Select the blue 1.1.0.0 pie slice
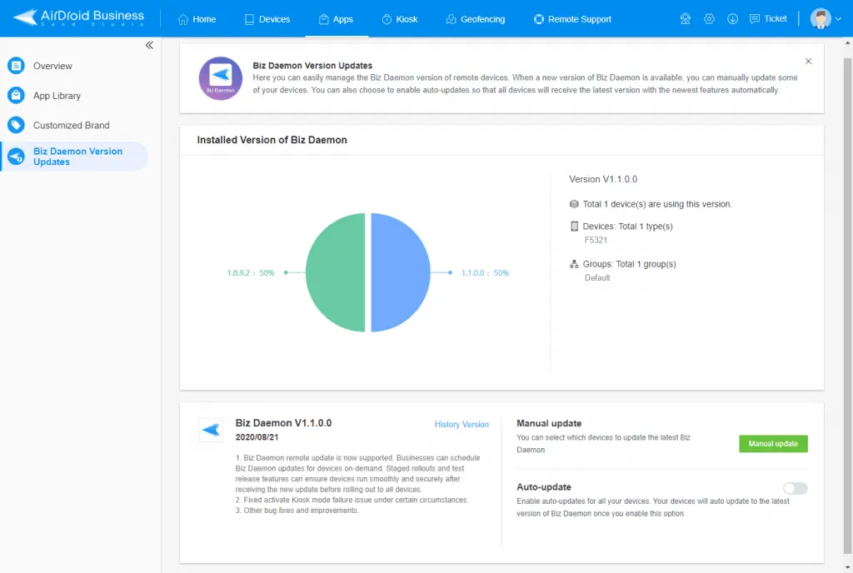 (x=401, y=272)
